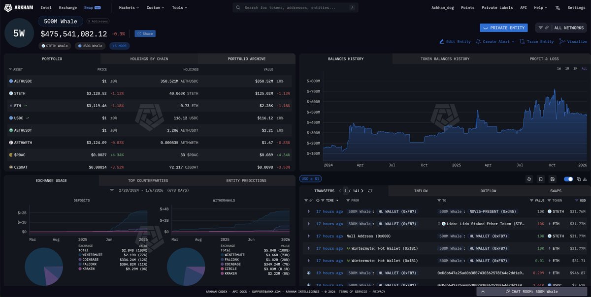Click the download transfers icon
591x297 pixels.
(x=585, y=179)
